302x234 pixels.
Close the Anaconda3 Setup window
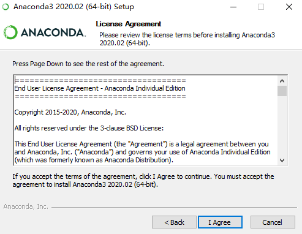289,7
